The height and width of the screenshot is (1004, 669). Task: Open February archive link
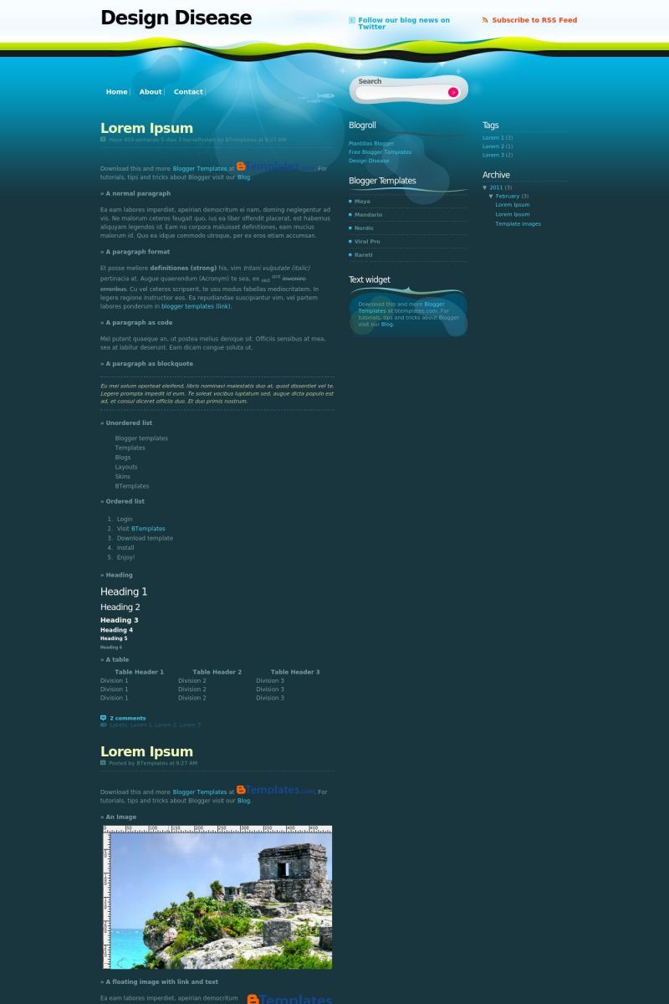[508, 196]
